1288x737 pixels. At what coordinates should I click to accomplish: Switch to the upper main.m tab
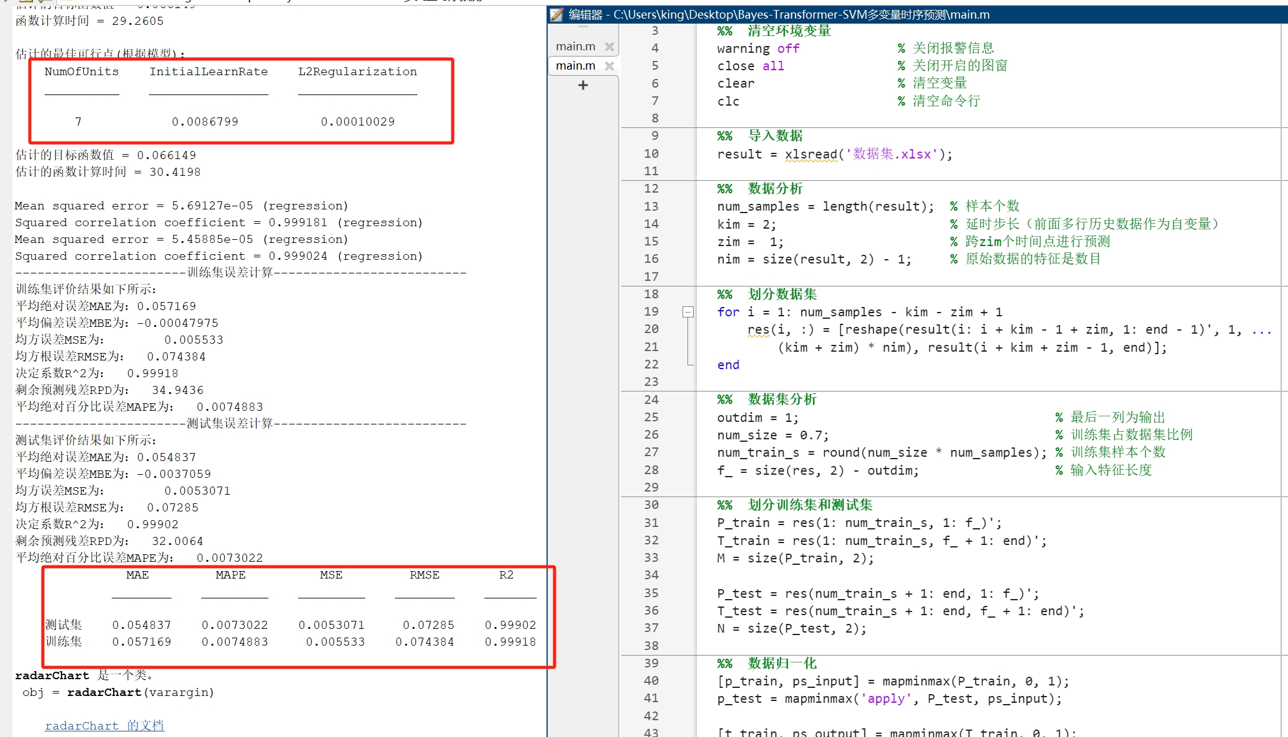(575, 47)
